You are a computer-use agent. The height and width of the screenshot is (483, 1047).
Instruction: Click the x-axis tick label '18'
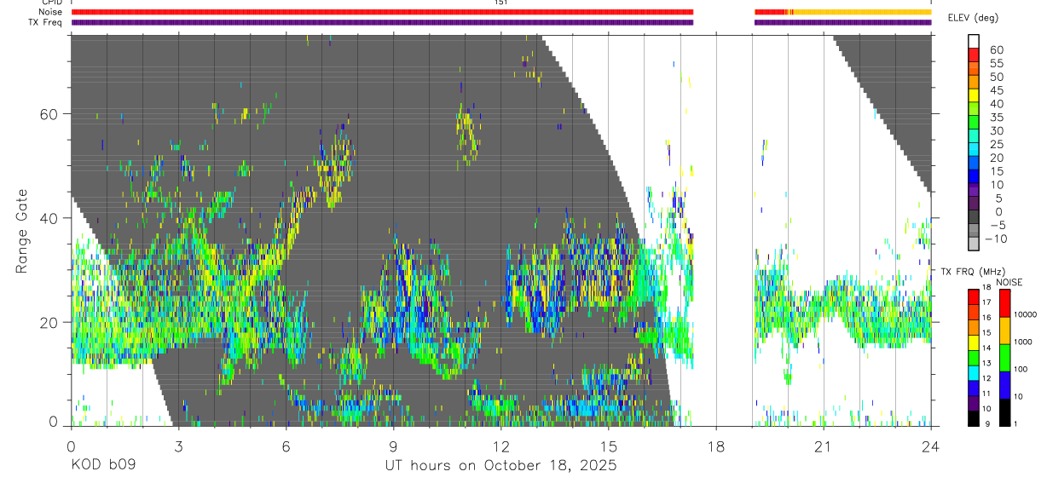[715, 446]
